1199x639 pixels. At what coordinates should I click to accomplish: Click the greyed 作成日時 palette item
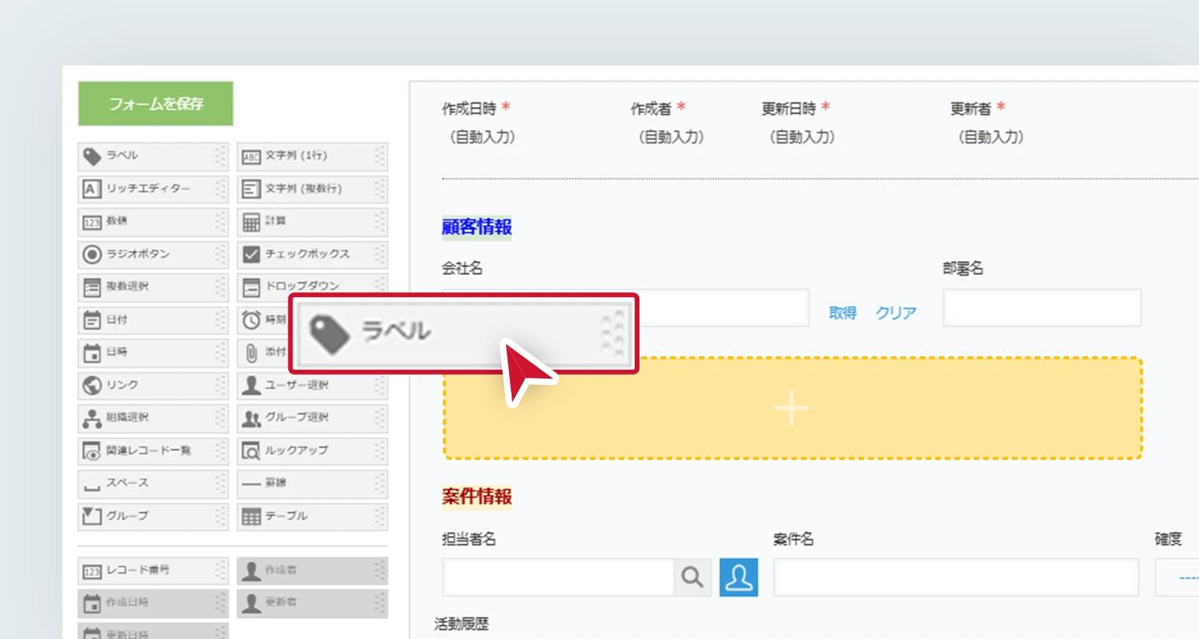[x=153, y=603]
